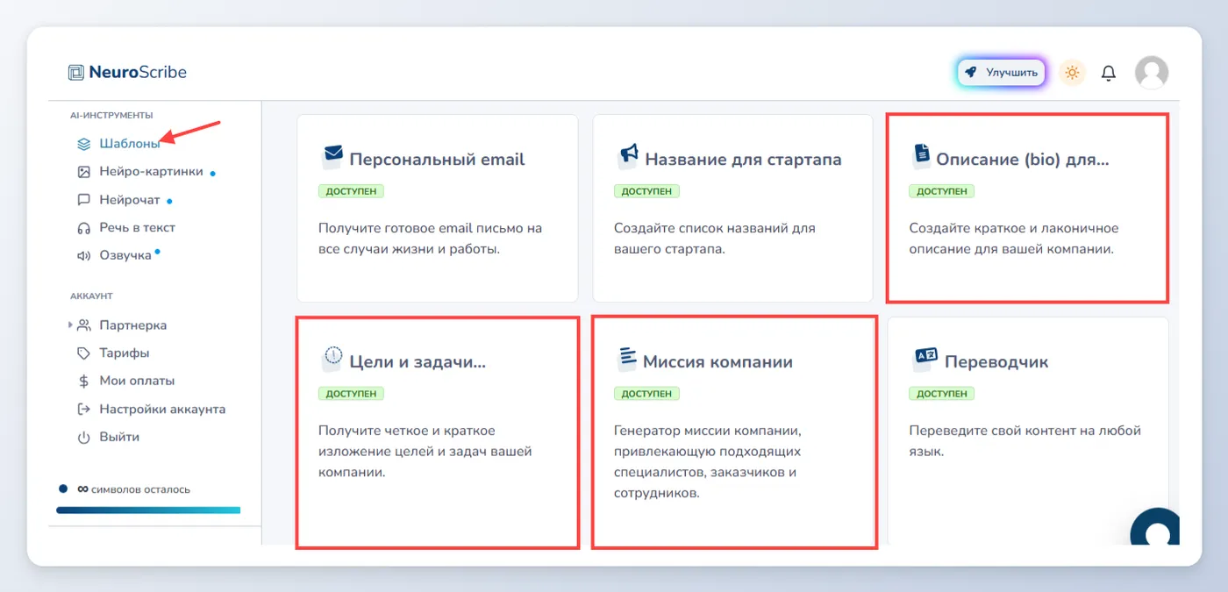Click the people icon beside Партнерка
This screenshot has height=592, width=1228.
(x=83, y=325)
